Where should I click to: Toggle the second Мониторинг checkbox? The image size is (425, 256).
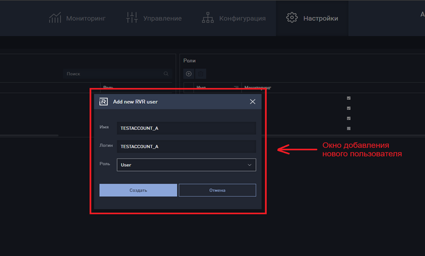coord(349,108)
